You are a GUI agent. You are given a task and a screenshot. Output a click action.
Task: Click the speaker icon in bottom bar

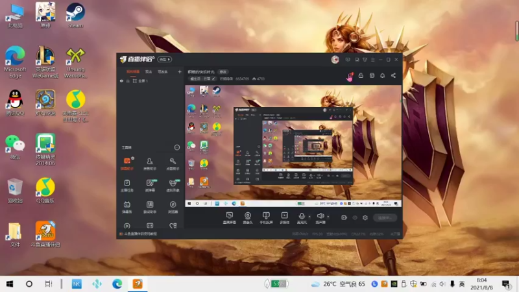(320, 216)
